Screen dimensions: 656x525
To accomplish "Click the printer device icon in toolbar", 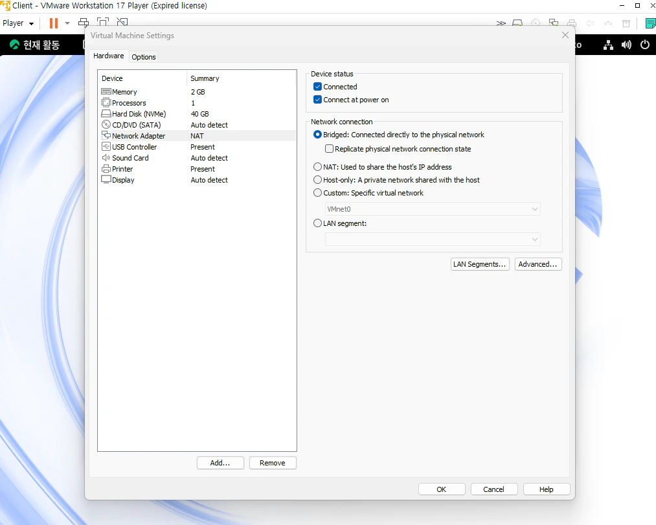I will (572, 23).
